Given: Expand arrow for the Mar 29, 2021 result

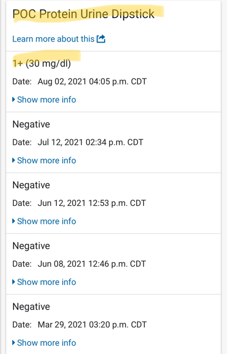Looking at the screenshot, I should [x=13, y=342].
